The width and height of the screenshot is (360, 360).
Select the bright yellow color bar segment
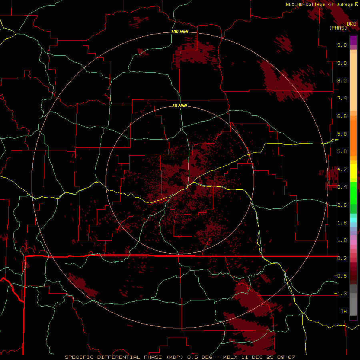[353, 171]
